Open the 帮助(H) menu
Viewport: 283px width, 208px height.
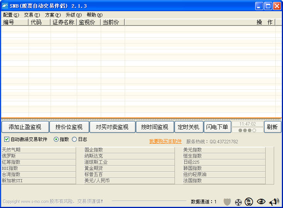94,15
